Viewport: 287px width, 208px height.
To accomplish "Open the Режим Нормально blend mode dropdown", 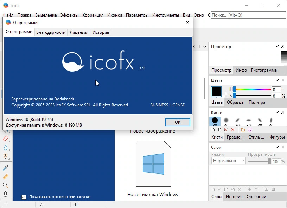I will pos(228,161).
